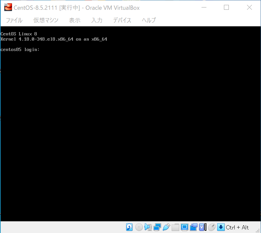Open the 仮想マシン menu
This screenshot has width=261, height=233.
[46, 20]
